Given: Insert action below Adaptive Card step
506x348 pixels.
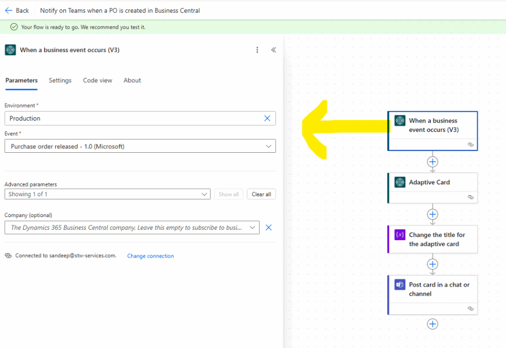Looking at the screenshot, I should click(432, 214).
